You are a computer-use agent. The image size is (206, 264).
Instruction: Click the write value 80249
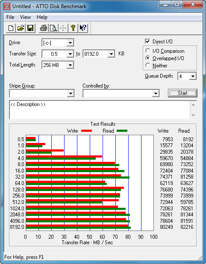click(x=166, y=227)
